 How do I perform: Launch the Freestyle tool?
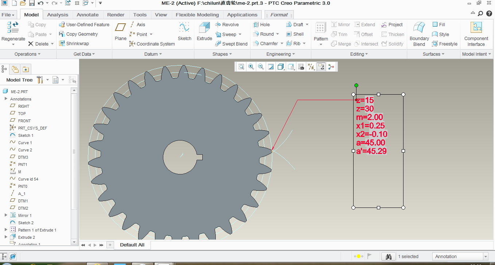[x=445, y=44]
